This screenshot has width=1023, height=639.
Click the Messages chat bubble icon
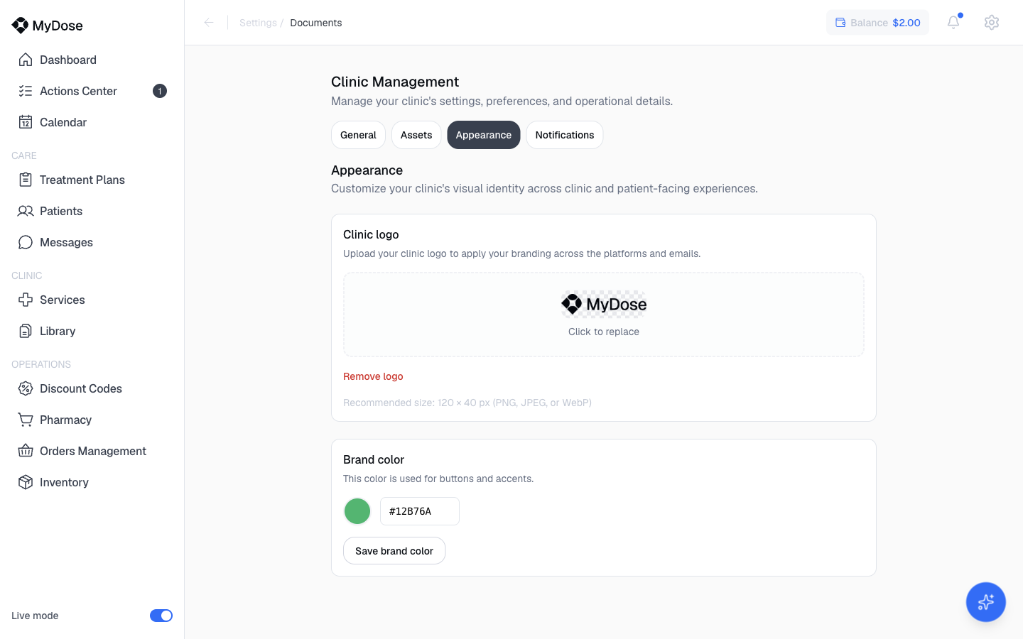(x=26, y=242)
